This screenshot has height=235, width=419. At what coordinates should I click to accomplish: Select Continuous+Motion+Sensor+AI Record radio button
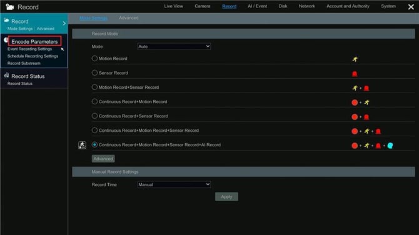coord(94,144)
